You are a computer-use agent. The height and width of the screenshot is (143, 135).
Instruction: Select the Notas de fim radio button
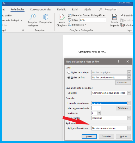click(x=69, y=77)
